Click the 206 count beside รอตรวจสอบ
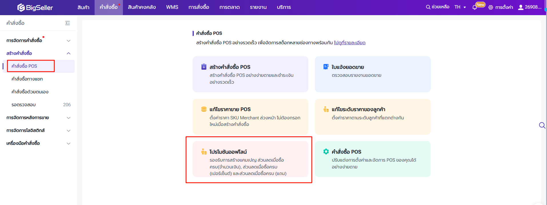Image resolution: width=547 pixels, height=205 pixels. click(x=67, y=105)
